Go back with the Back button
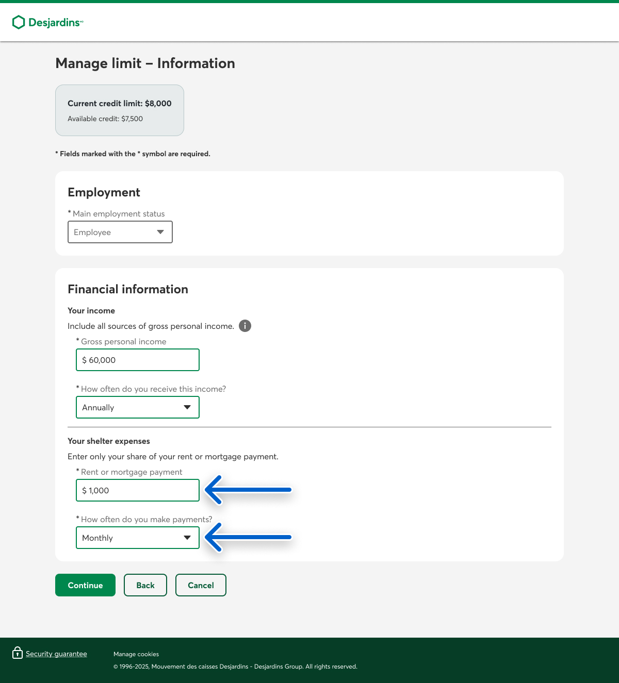This screenshot has height=683, width=619. pos(145,585)
